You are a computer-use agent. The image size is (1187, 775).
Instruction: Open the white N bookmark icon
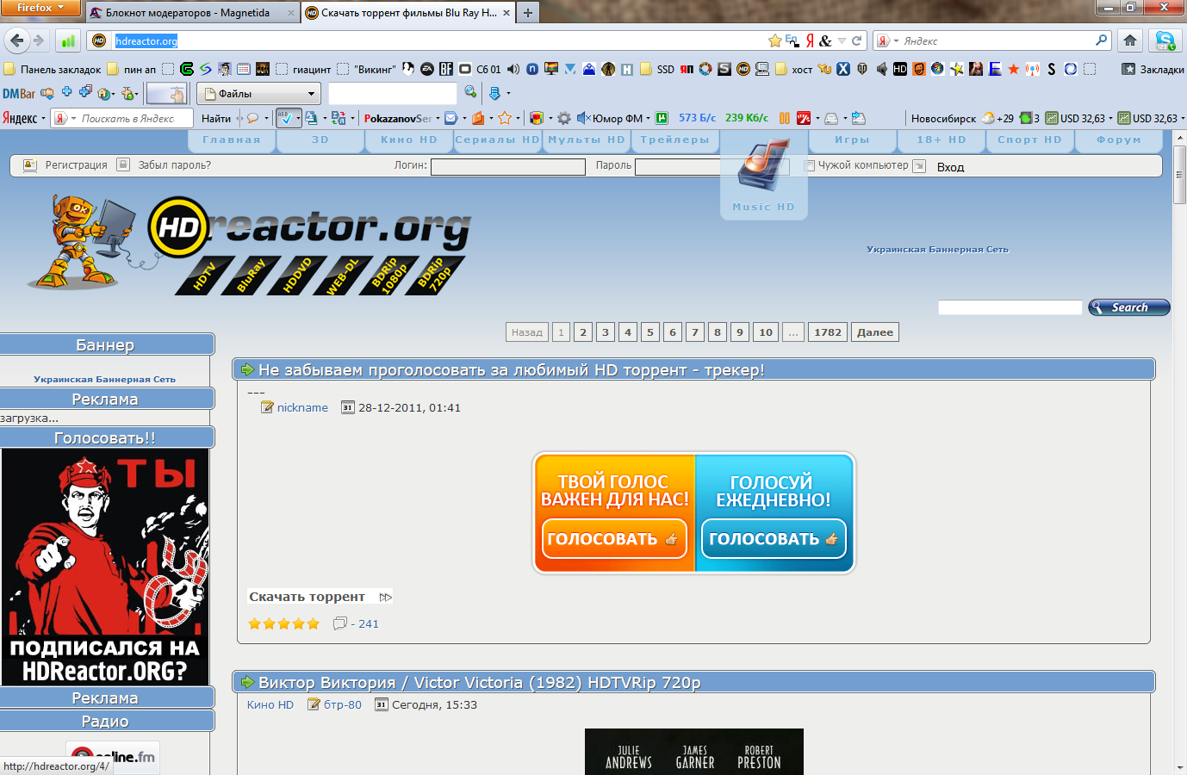(x=532, y=69)
